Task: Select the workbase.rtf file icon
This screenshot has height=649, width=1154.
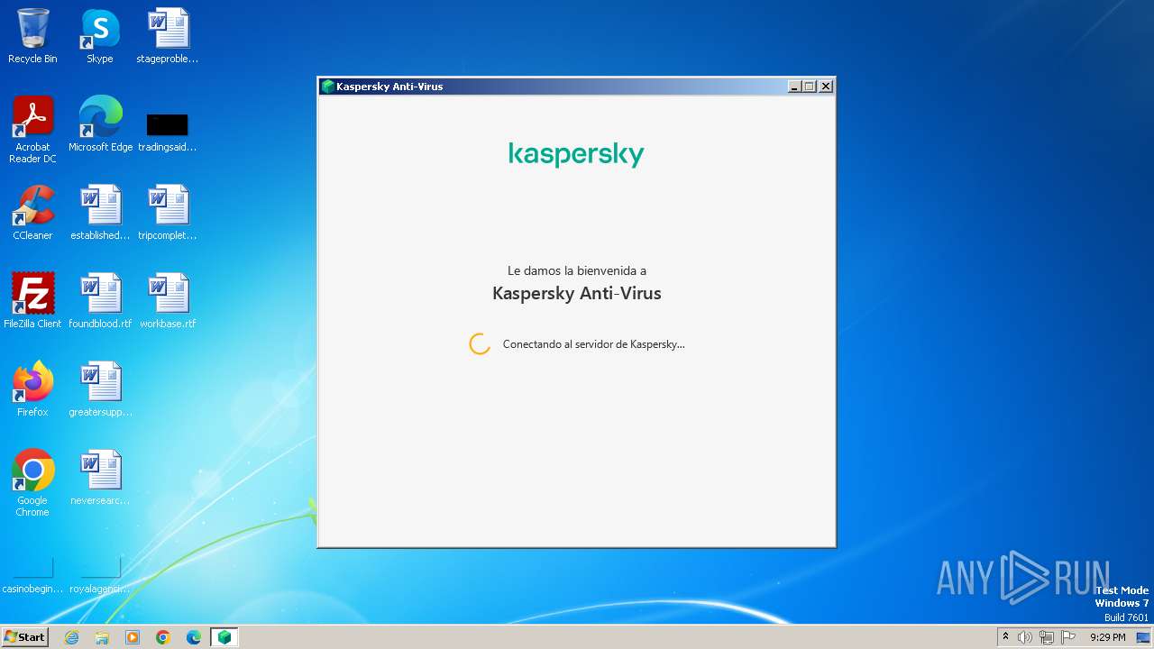Action: click(168, 301)
